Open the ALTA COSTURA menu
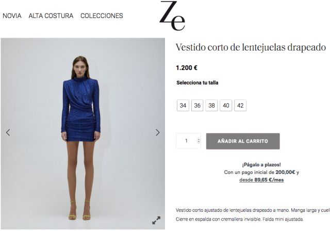The image size is (330, 232). [51, 16]
